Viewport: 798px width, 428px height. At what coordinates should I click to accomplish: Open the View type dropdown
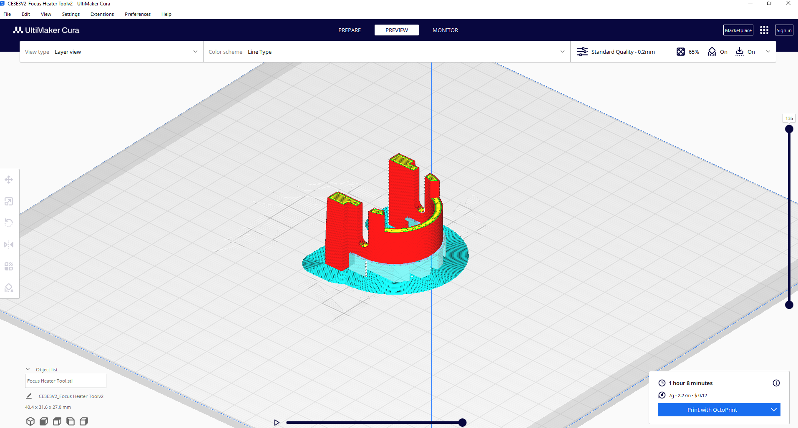(111, 52)
